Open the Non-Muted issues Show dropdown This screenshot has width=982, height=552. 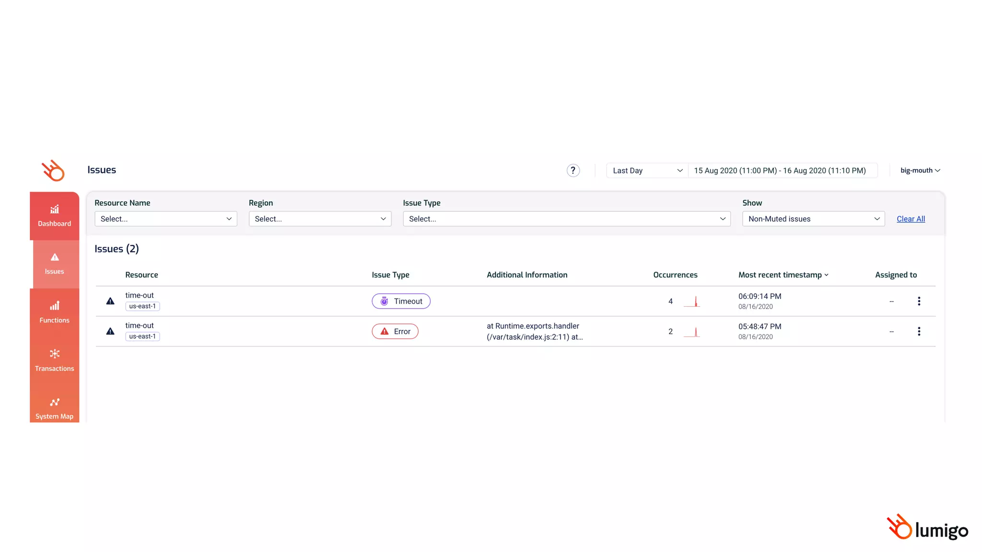pyautogui.click(x=813, y=219)
